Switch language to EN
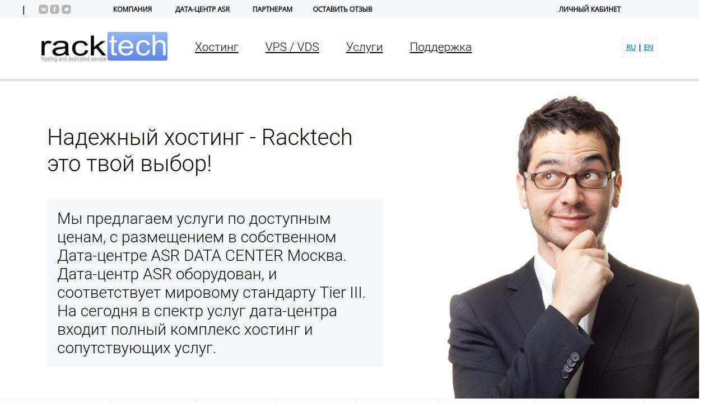717x403 pixels. (648, 47)
